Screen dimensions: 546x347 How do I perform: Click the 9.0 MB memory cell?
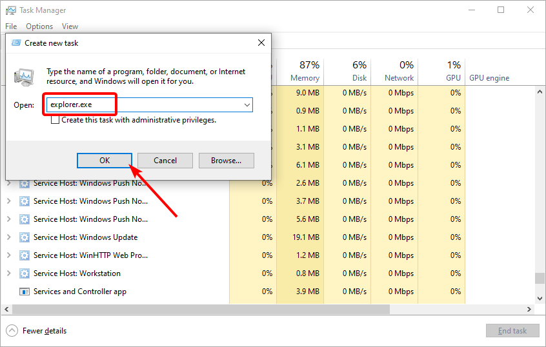click(x=300, y=93)
